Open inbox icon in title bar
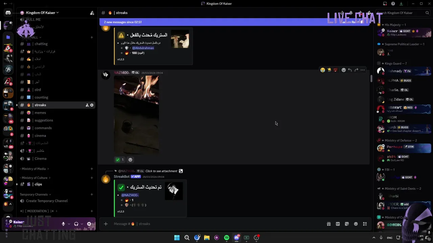Viewport: 433px width, 243px height. coord(385,4)
